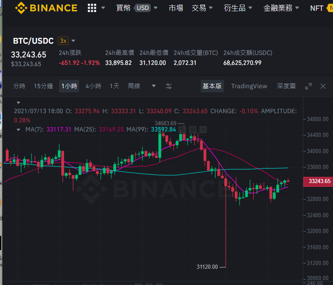The height and width of the screenshot is (285, 333).
Task: Switch chart to 周線 weekly interval
Action: coord(134,86)
